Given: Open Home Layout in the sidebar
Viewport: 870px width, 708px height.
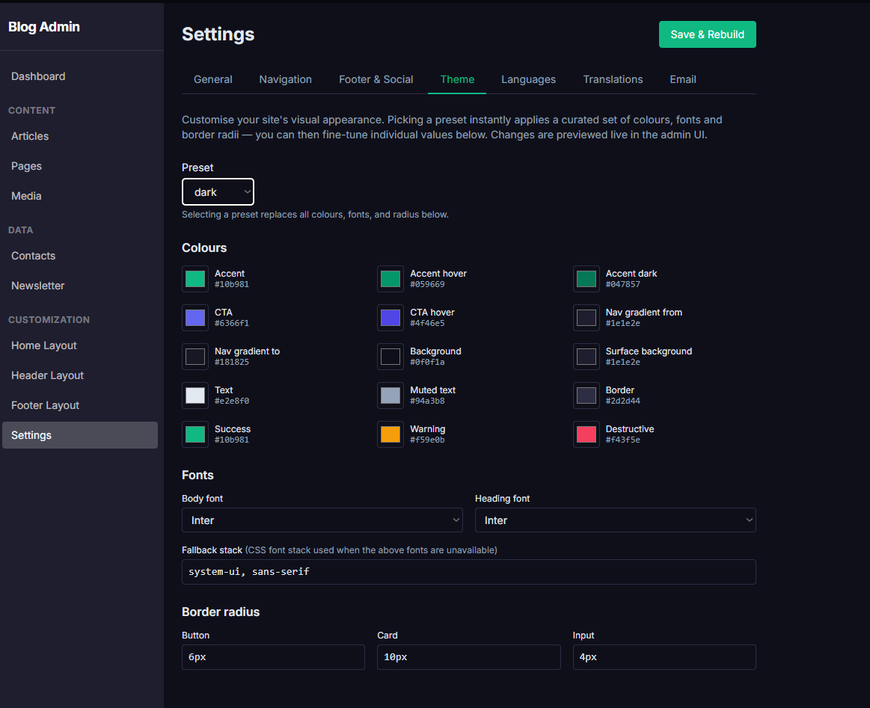Looking at the screenshot, I should pyautogui.click(x=80, y=346).
